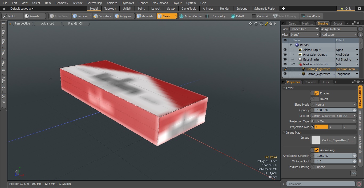364x188 pixels.
Task: Open the viewport settings gear
Action: pyautogui.click(x=271, y=24)
